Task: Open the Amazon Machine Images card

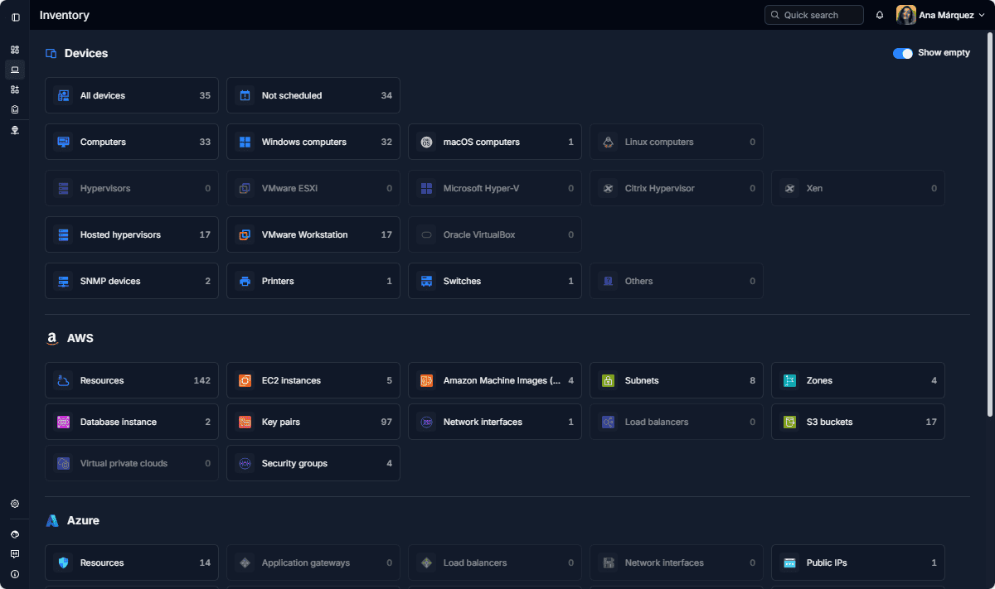Action: (x=495, y=380)
